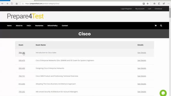See Details for Introduction to Cisco Sales
The image size is (171, 96).
click(x=142, y=53)
